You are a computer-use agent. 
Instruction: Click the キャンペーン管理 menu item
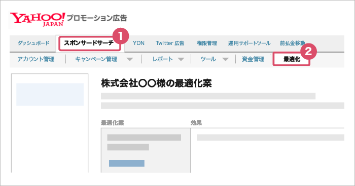(x=96, y=59)
